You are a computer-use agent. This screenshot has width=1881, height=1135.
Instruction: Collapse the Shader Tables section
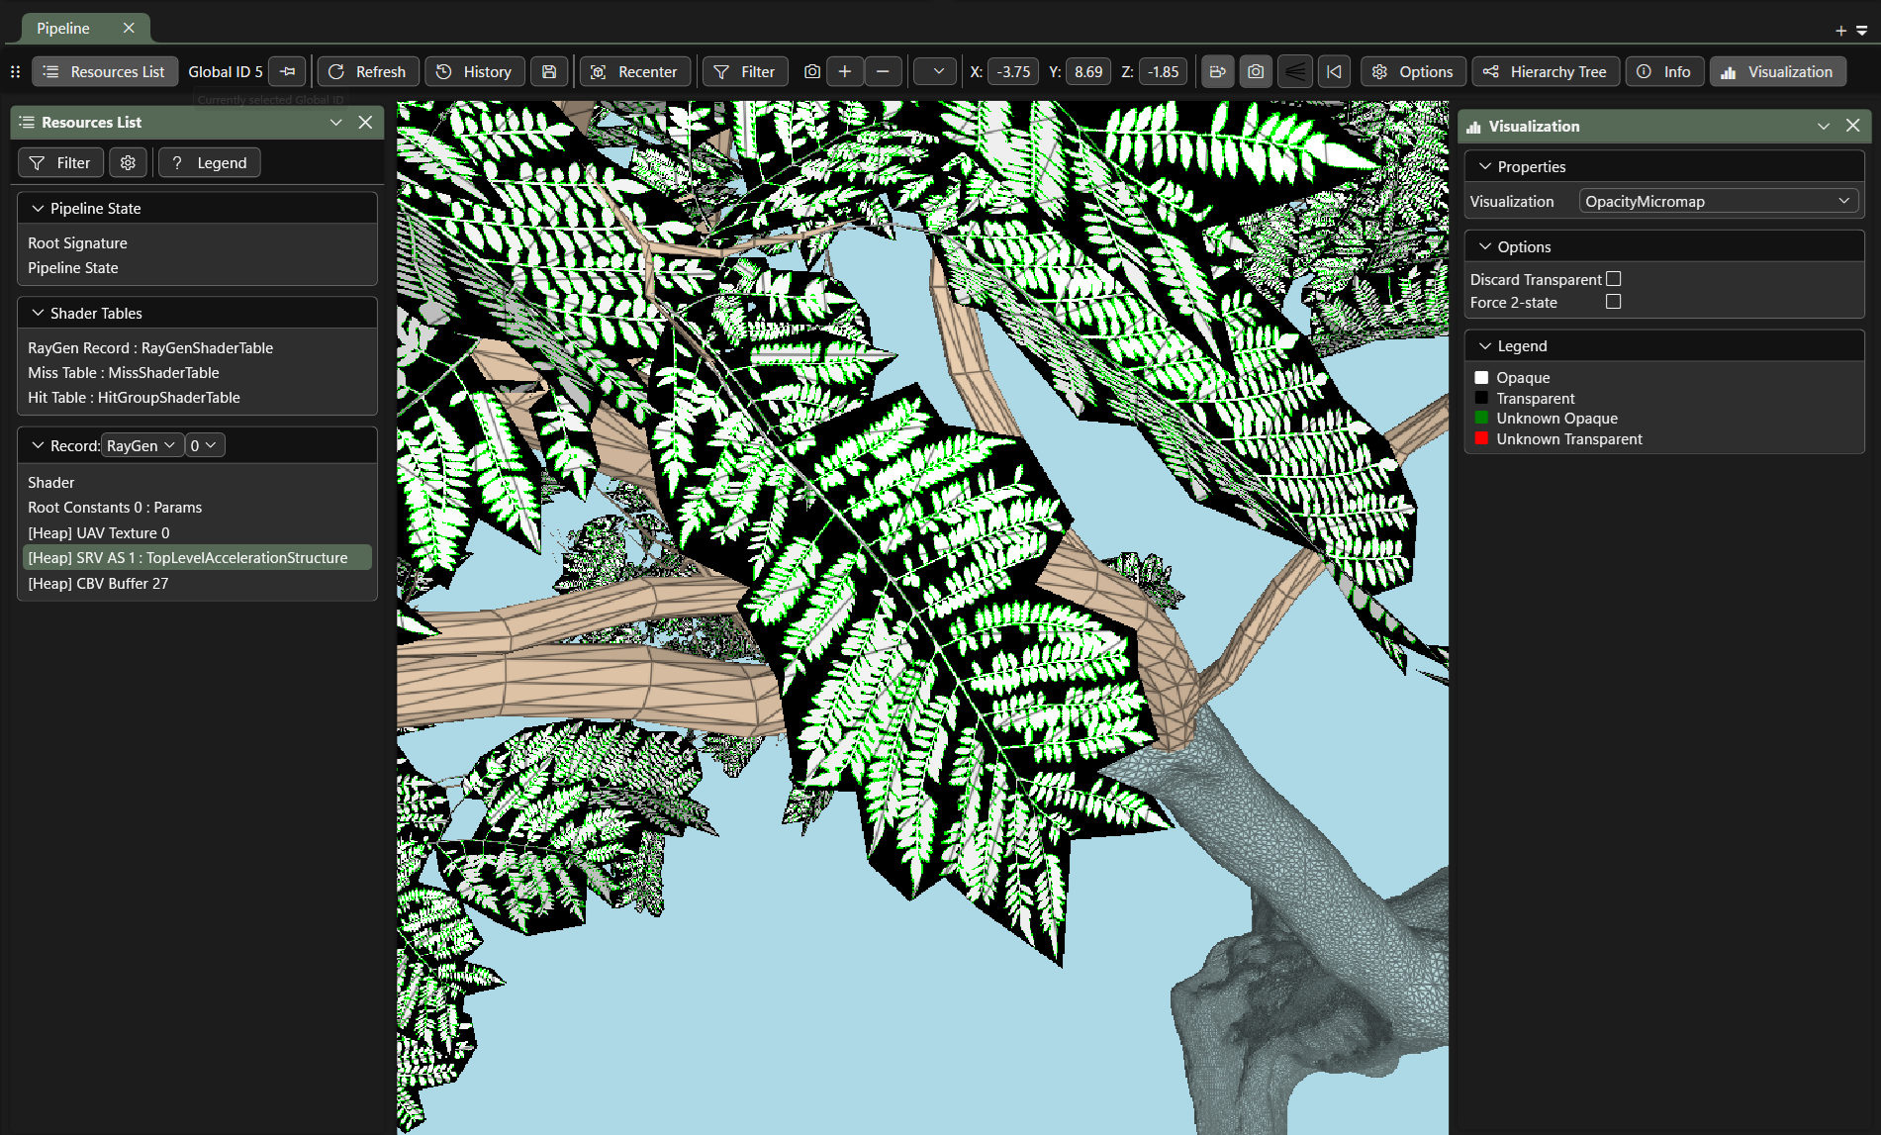39,313
